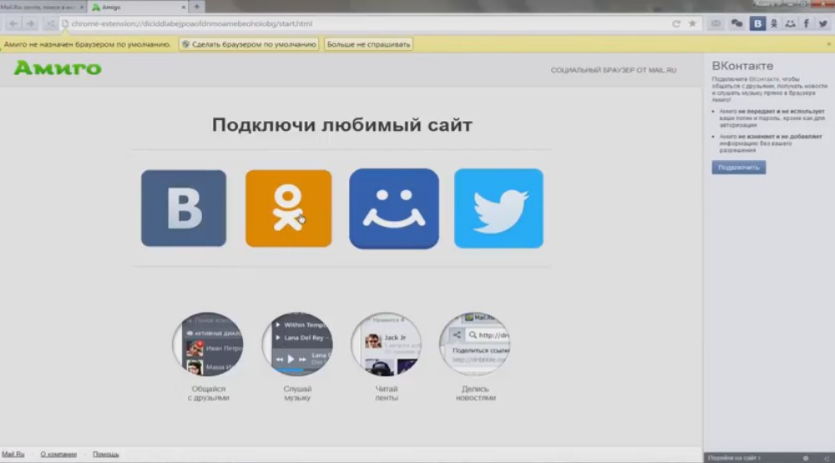Click the 'ВКонтакте' sidebar panel title
835x463 pixels.
pyautogui.click(x=742, y=66)
